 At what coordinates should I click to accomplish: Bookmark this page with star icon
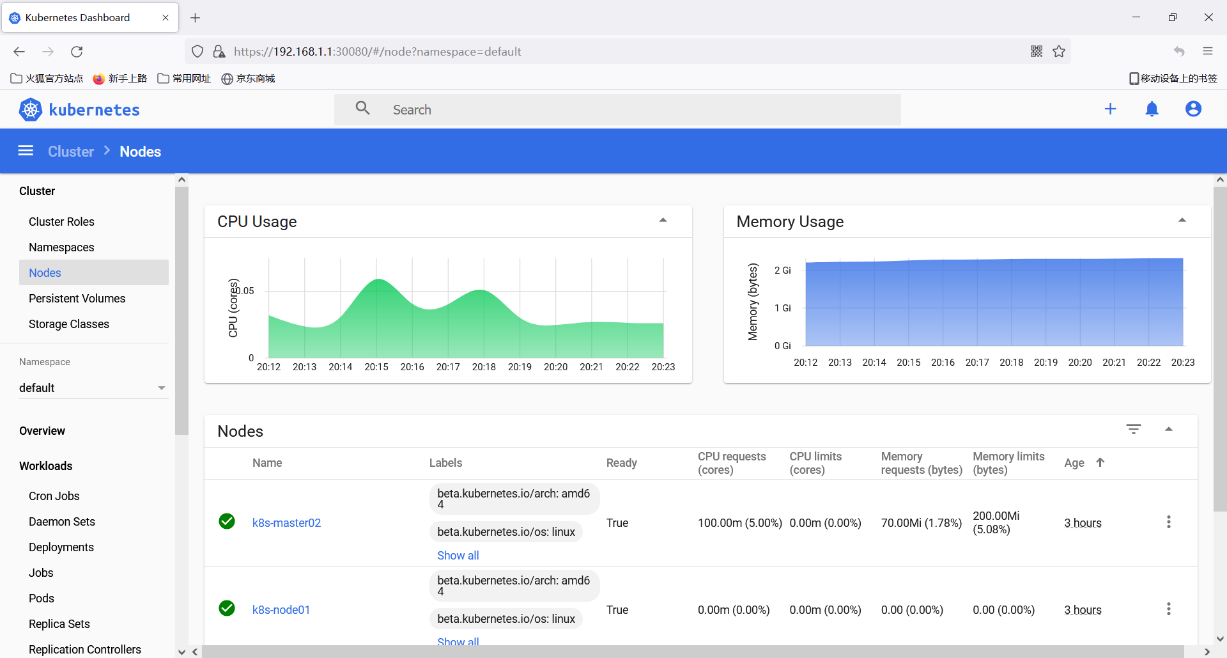[x=1059, y=52]
